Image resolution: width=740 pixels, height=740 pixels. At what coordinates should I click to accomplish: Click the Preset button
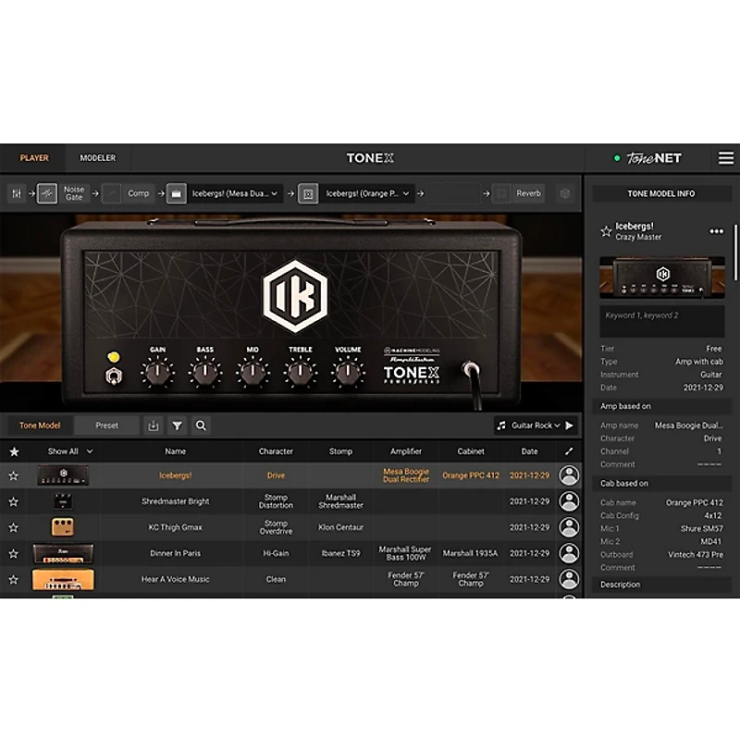pos(107,425)
